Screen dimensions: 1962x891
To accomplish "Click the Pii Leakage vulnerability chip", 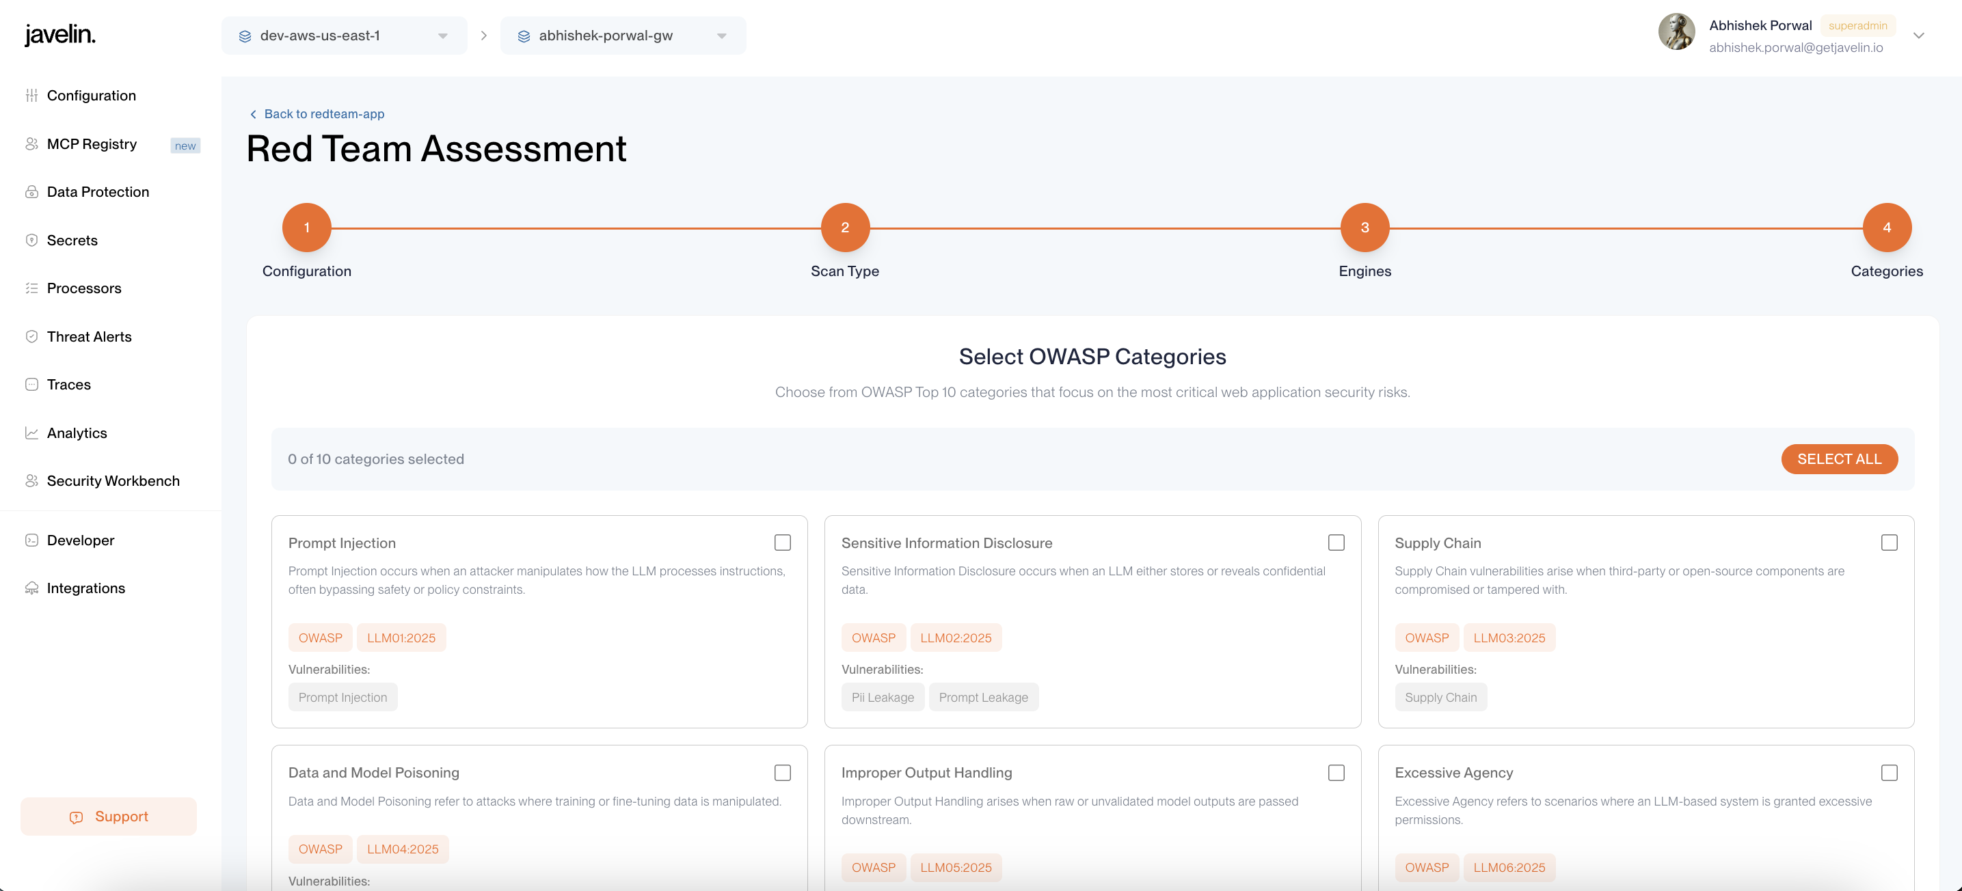I will pyautogui.click(x=883, y=697).
